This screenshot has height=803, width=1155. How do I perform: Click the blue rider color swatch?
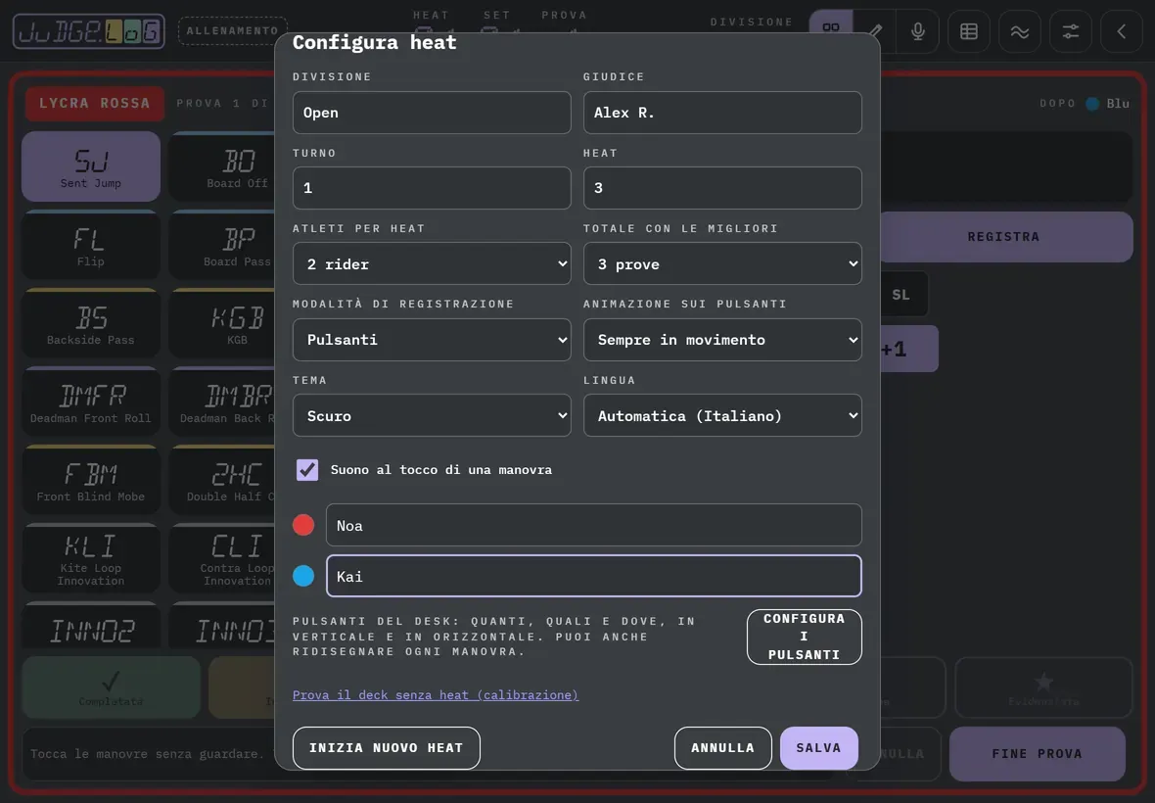click(x=303, y=576)
